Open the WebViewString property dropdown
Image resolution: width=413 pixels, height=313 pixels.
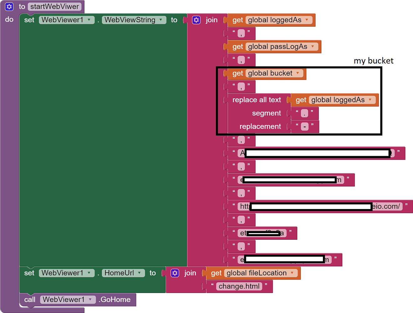pyautogui.click(x=160, y=20)
